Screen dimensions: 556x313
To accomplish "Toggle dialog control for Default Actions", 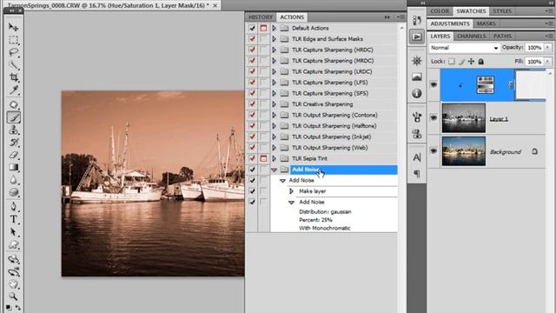I will 263,28.
